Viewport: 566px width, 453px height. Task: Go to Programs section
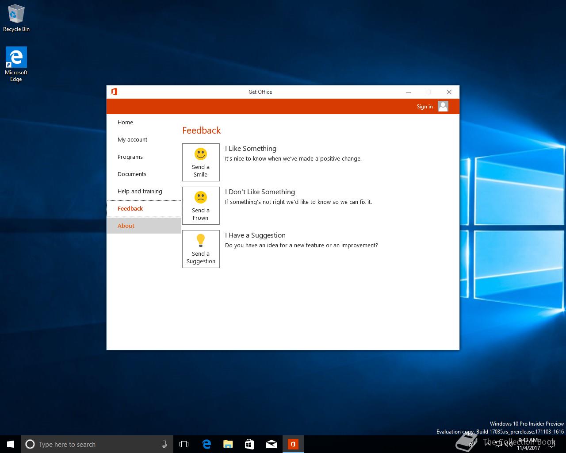tap(144, 157)
